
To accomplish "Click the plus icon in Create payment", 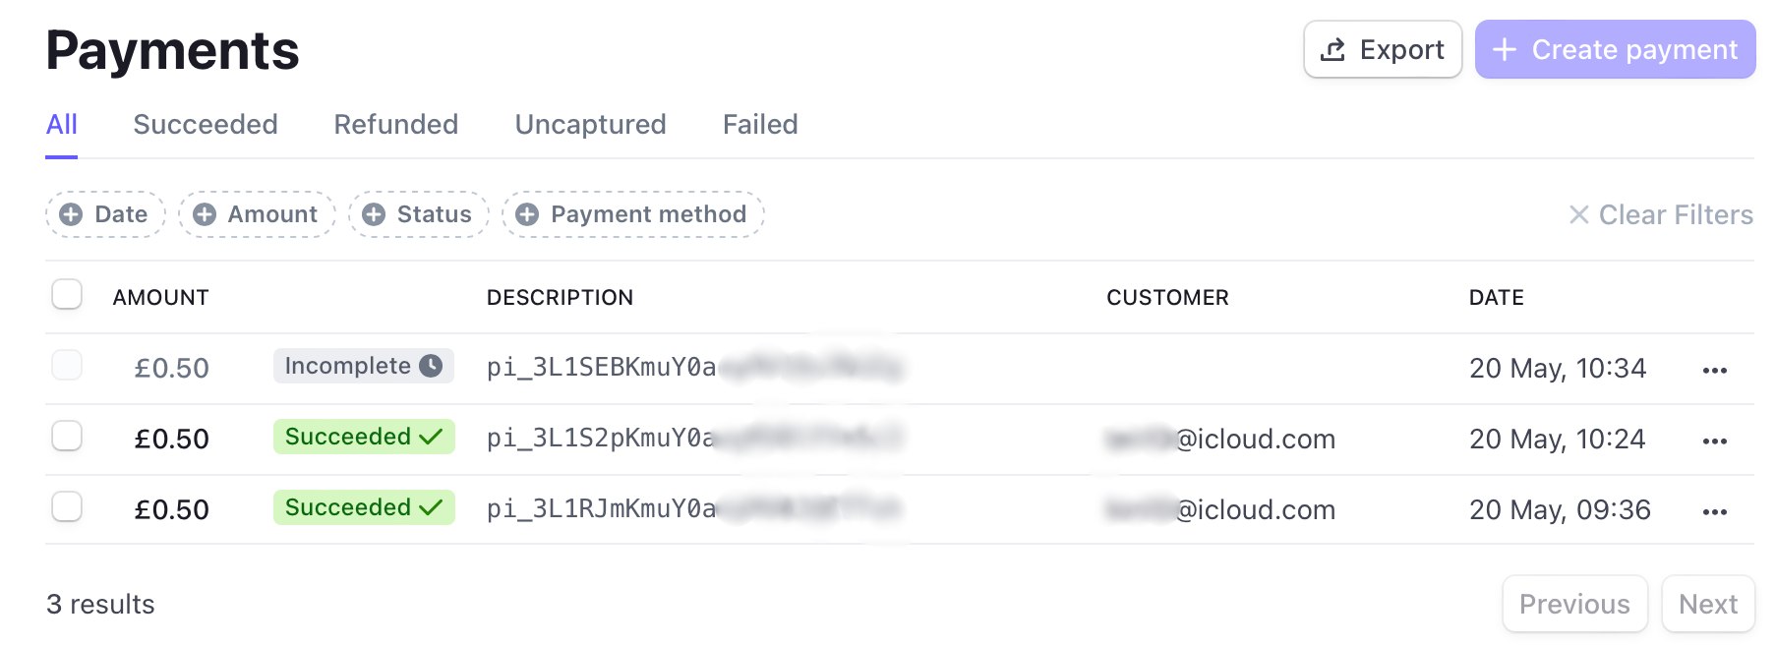I will (x=1504, y=49).
